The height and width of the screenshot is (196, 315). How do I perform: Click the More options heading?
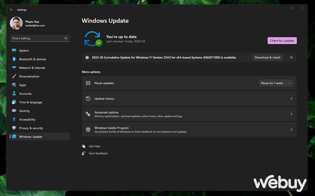91,72
